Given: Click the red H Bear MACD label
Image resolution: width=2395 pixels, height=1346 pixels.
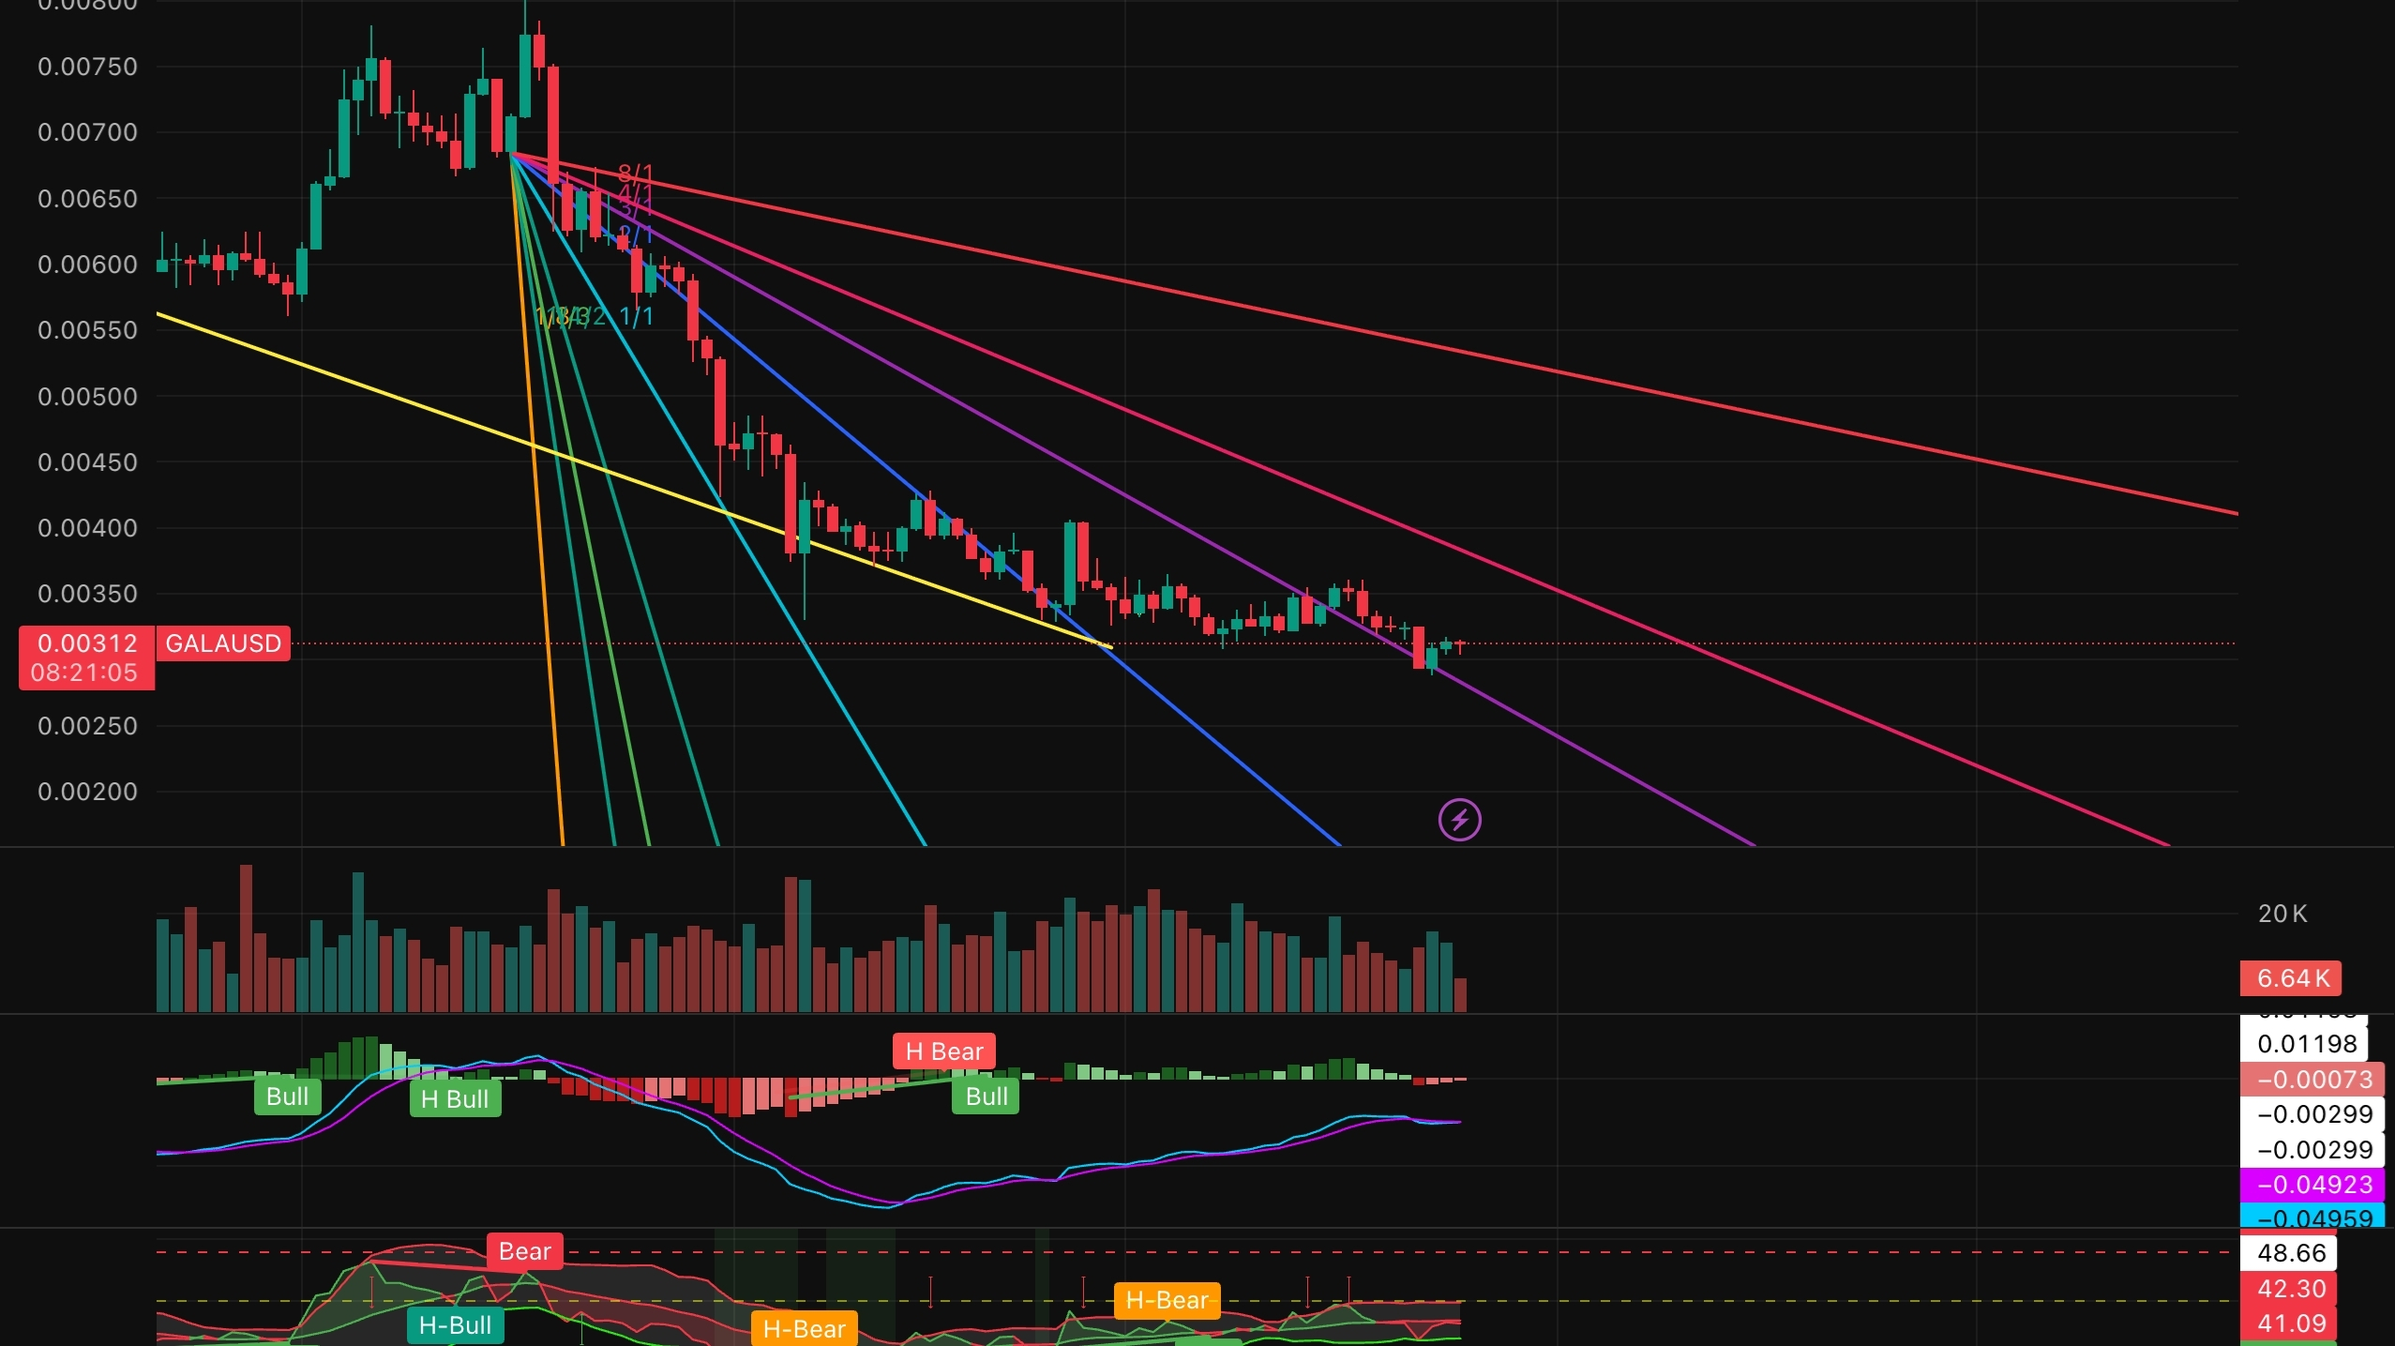Looking at the screenshot, I should (943, 1051).
